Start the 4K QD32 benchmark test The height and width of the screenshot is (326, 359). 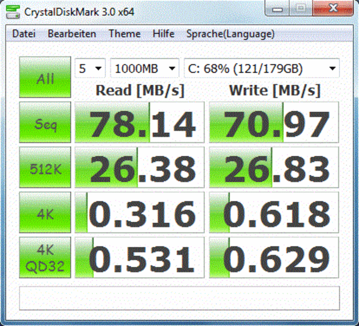[x=45, y=258]
